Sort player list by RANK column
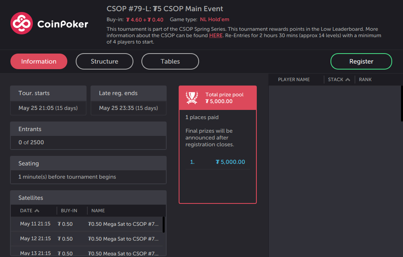 click(365, 80)
